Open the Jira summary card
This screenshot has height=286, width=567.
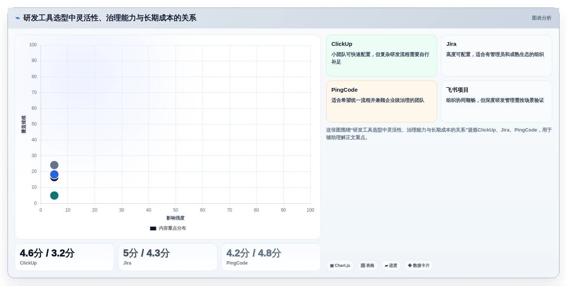pos(496,56)
